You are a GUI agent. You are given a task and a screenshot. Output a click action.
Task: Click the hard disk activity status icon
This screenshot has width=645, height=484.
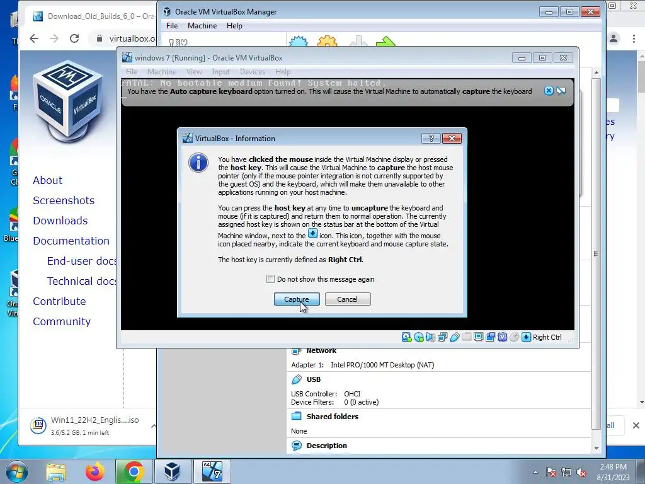[406, 337]
